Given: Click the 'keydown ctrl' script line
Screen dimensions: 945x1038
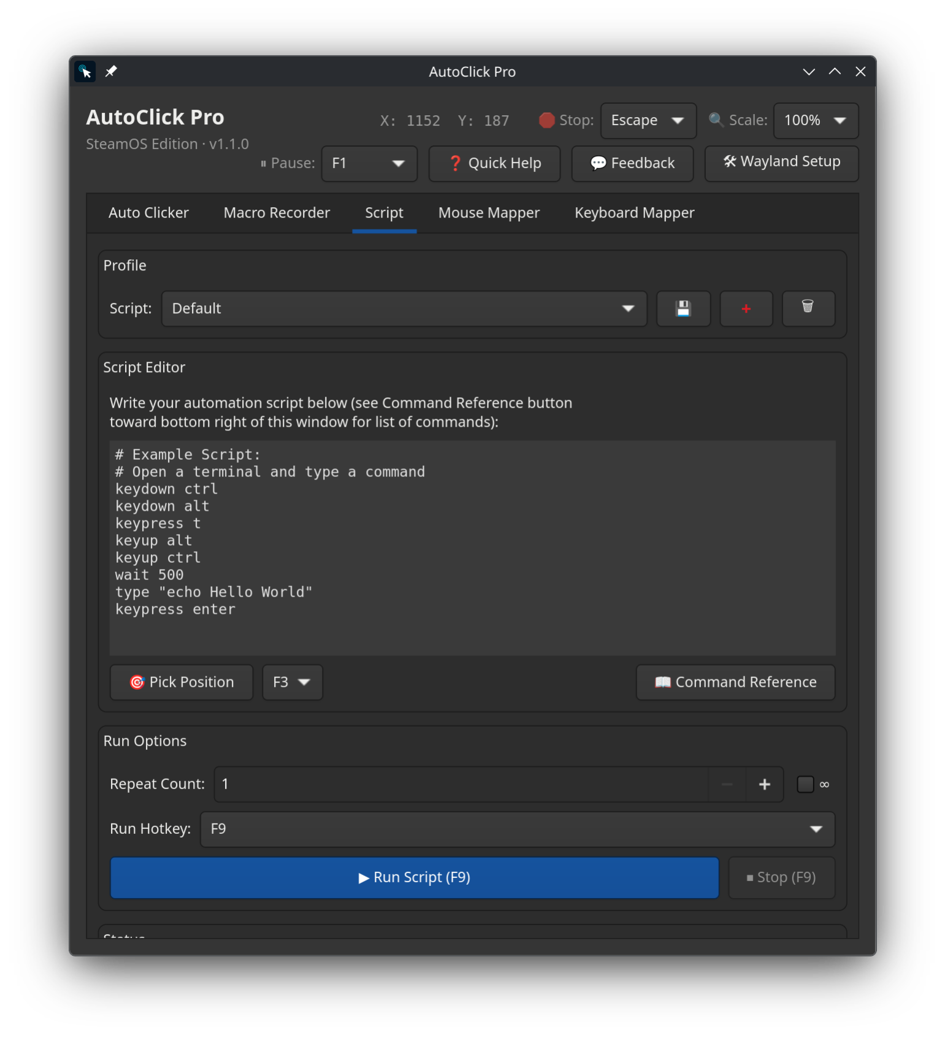Looking at the screenshot, I should point(166,489).
